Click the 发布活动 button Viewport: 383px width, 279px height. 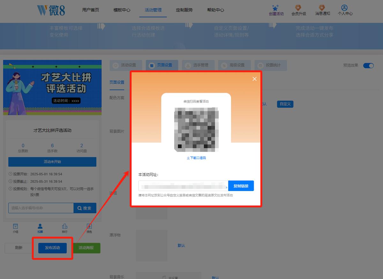52,248
